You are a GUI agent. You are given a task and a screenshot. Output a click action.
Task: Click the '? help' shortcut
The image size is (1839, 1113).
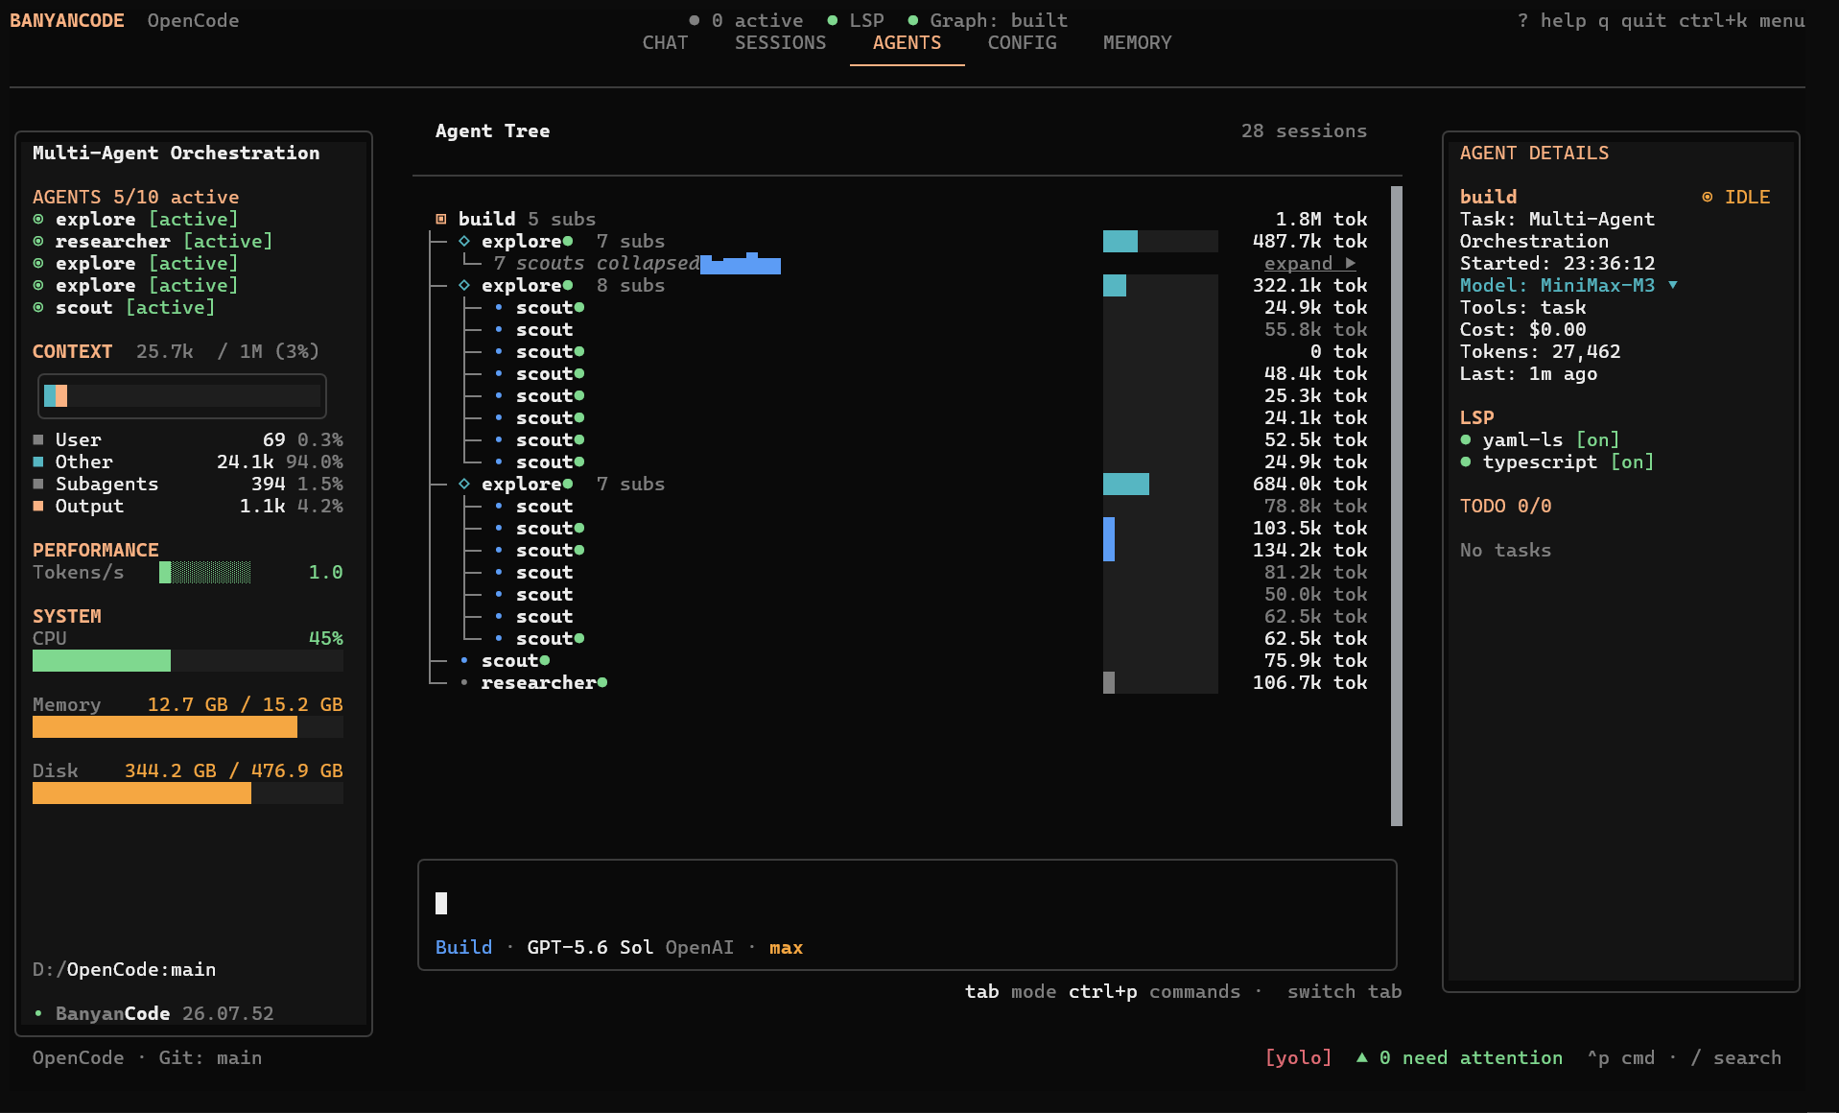tap(1551, 20)
